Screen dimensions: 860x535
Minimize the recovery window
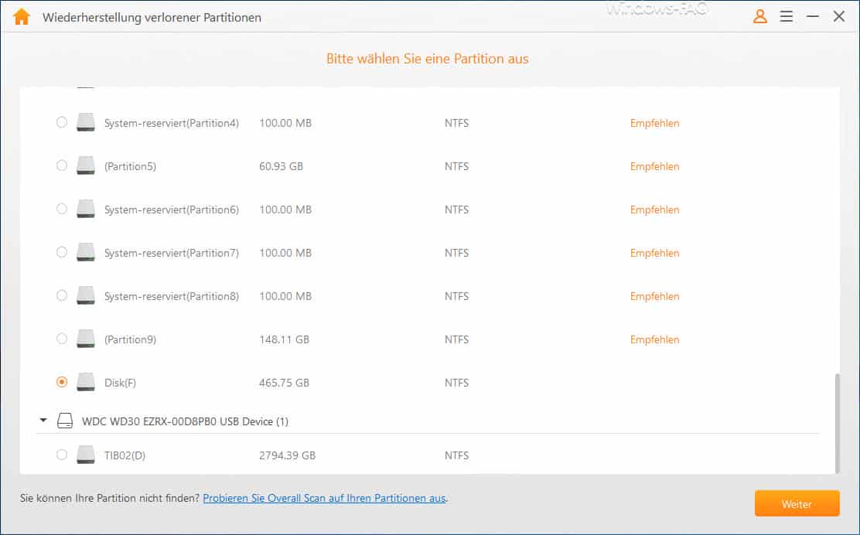click(812, 16)
